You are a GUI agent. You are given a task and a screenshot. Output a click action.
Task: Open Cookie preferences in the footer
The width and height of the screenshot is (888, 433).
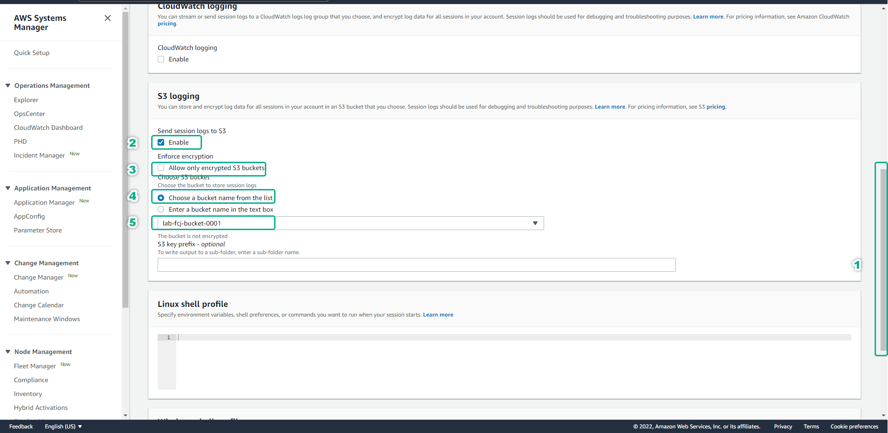click(854, 426)
